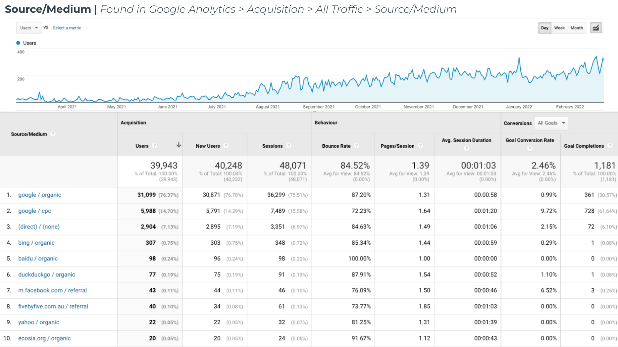Screen dimensions: 618x347
Task: Open the google / organic source link
Action: pos(40,195)
